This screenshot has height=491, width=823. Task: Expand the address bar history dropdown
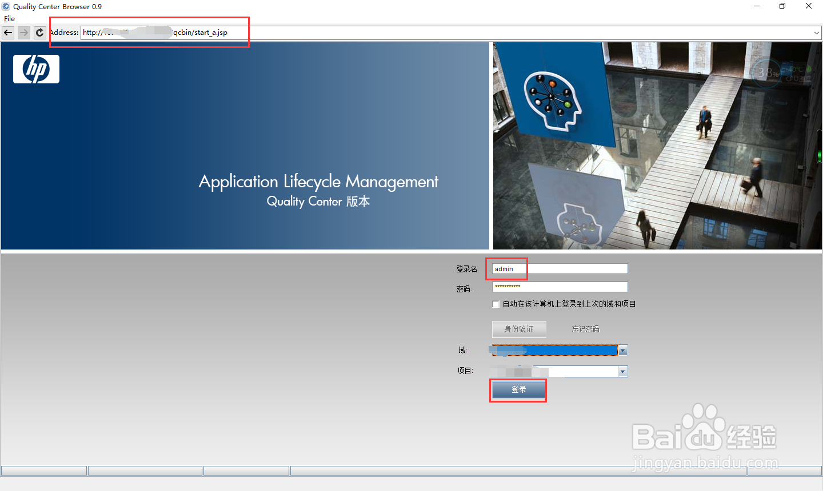coord(817,33)
